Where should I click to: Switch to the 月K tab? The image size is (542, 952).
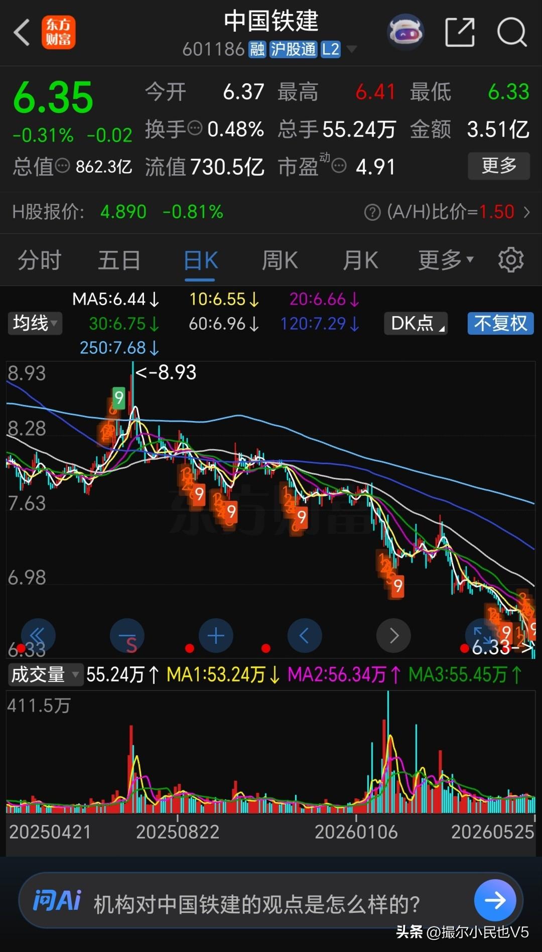pos(360,260)
